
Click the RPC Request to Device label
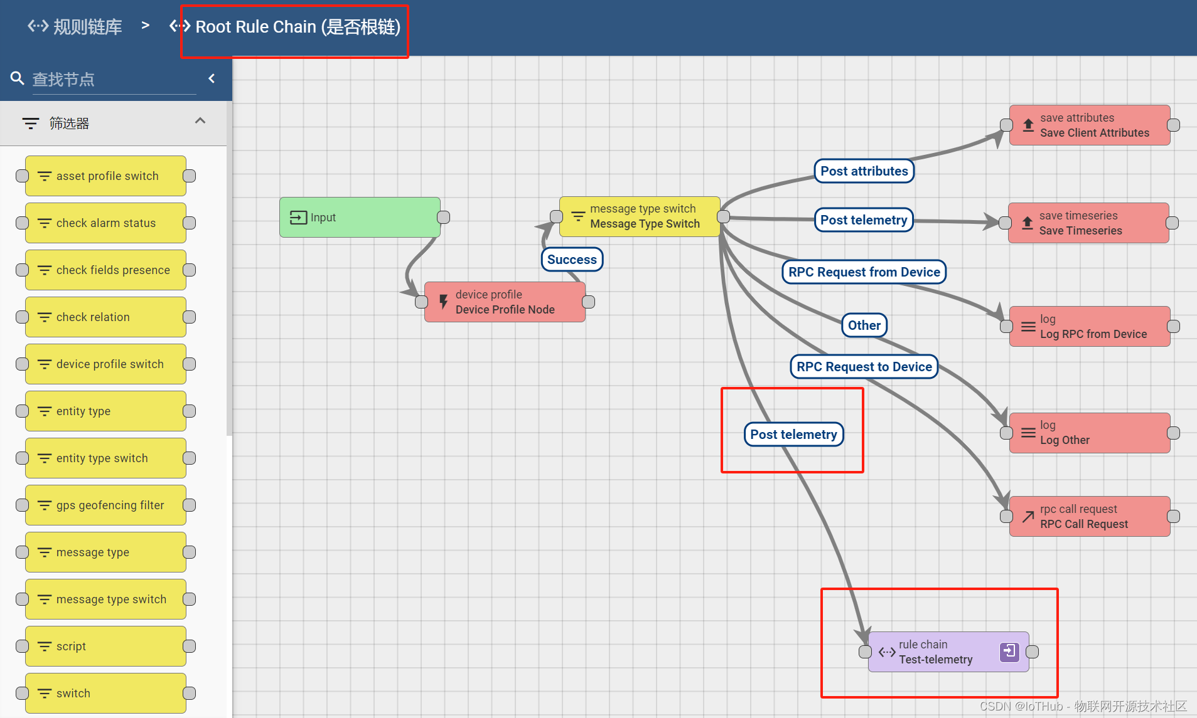[864, 367]
